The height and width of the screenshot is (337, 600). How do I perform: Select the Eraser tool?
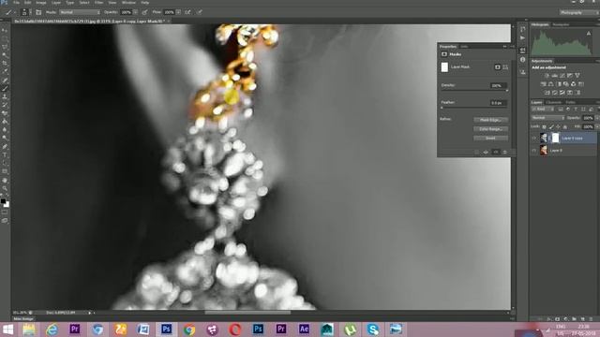point(5,113)
